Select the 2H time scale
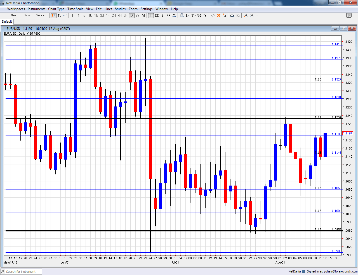The width and height of the screenshot is (358, 275). (114, 15)
